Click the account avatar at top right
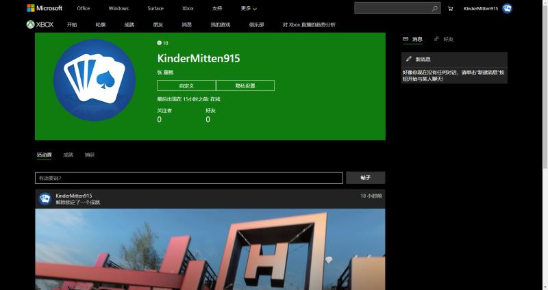 [507, 8]
